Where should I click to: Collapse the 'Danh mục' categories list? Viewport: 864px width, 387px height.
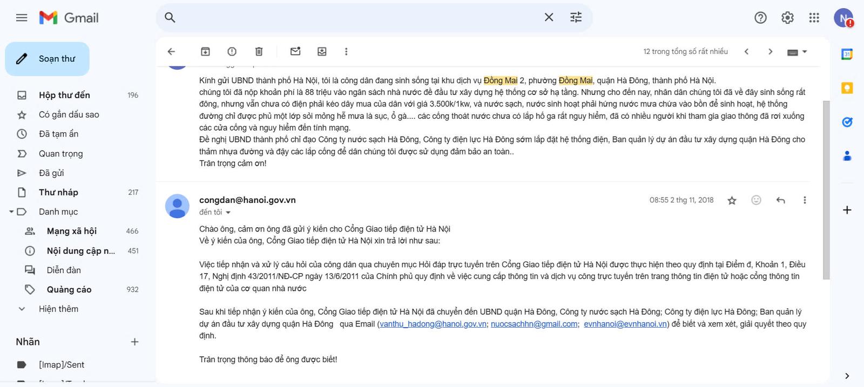pos(11,212)
